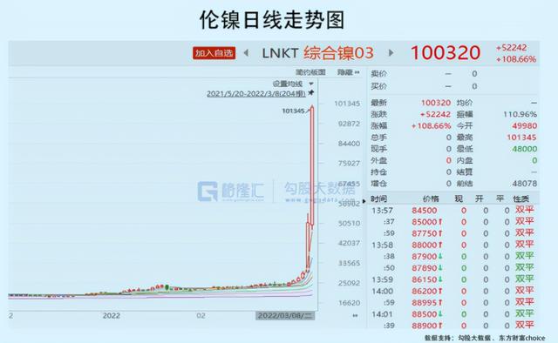This screenshot has height=343, width=558.
Task: Click the 50510 price axis label
Action: [x=349, y=223]
